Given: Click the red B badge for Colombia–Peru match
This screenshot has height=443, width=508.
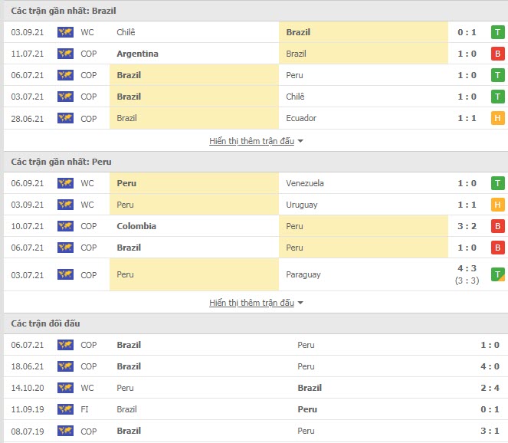Looking at the screenshot, I should 497,226.
